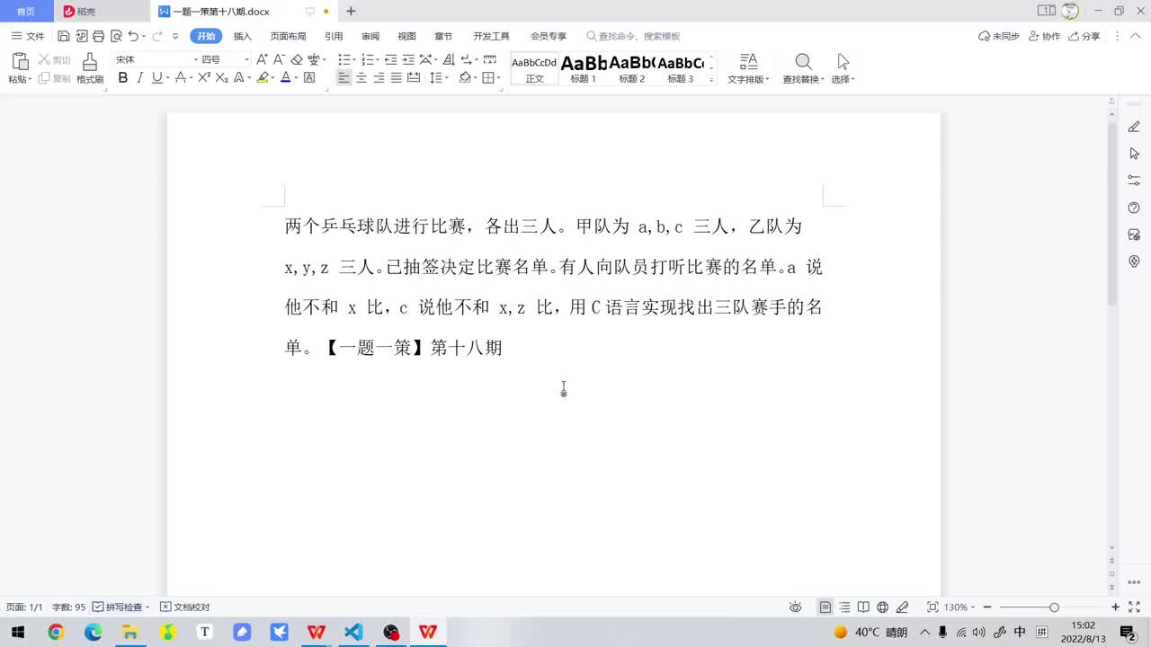Click the zoom slider handle

tap(1054, 607)
